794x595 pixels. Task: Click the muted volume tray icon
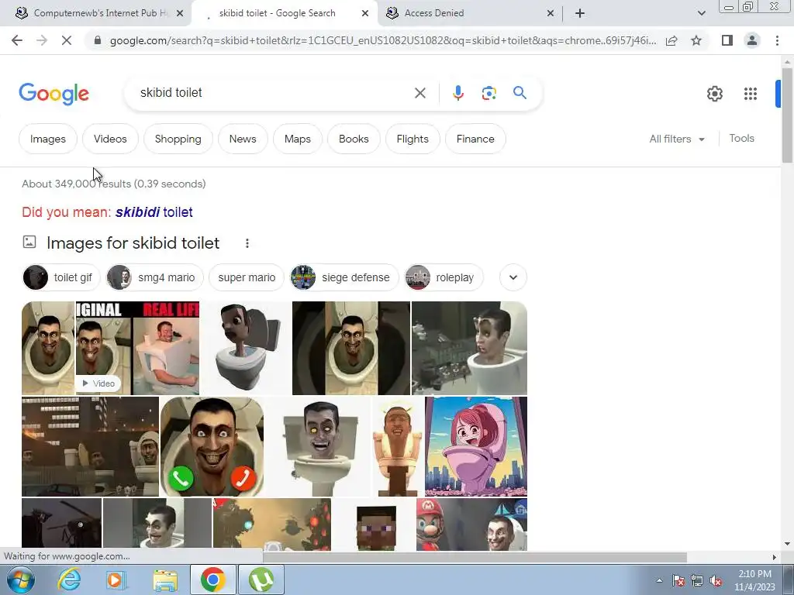[x=715, y=581]
